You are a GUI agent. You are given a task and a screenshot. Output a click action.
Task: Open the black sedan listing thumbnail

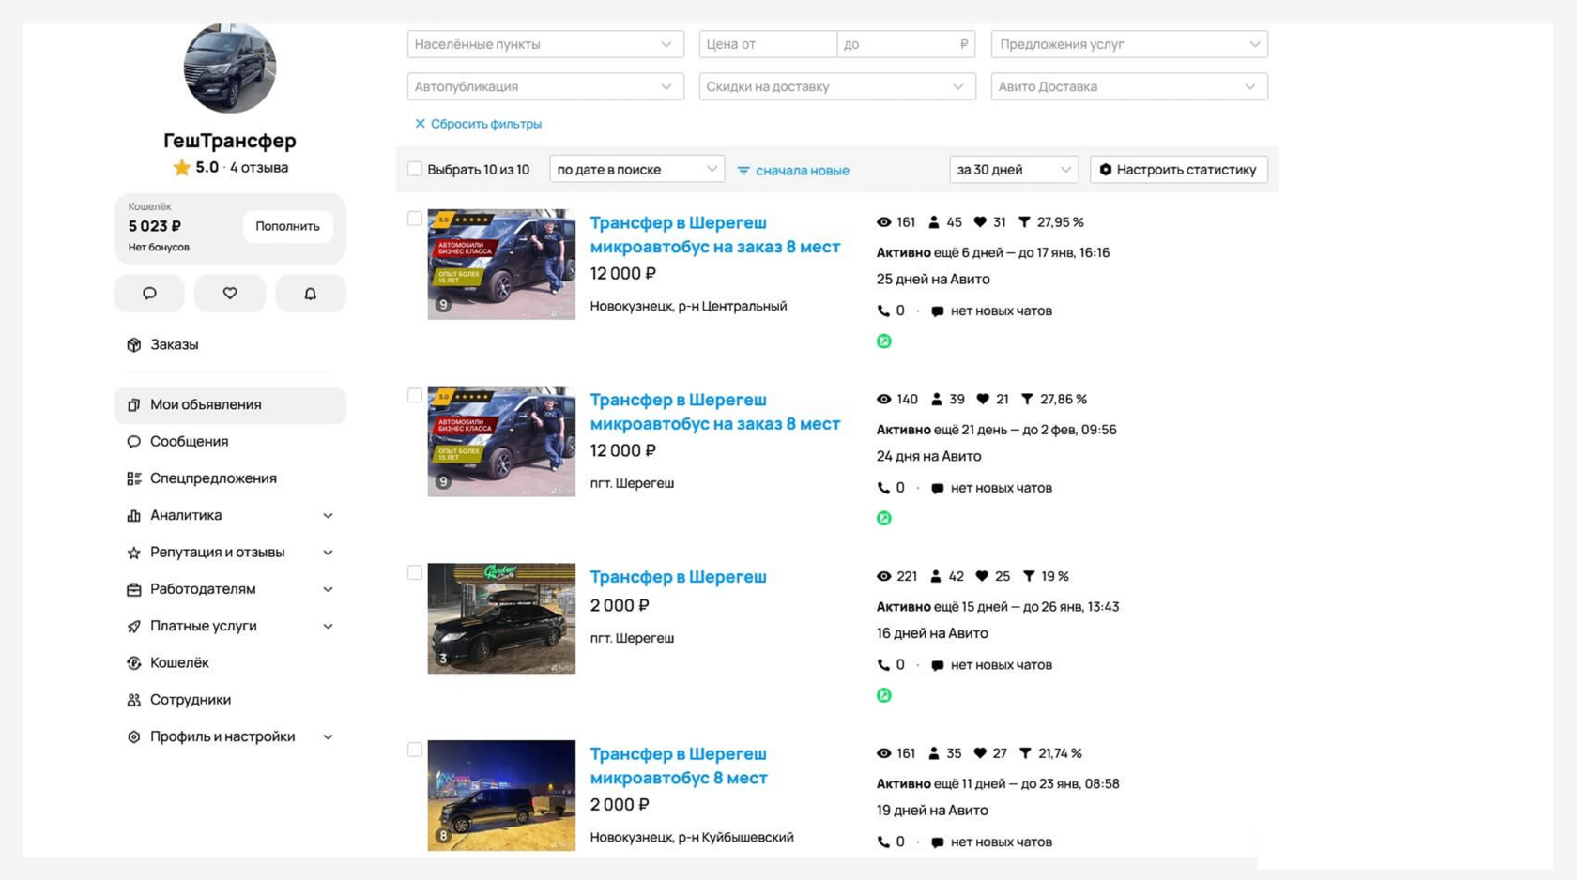[501, 618]
